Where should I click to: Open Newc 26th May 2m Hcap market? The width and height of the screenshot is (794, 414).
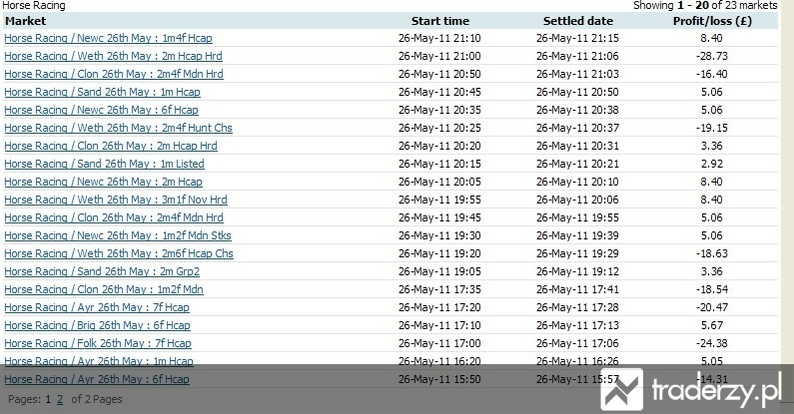pyautogui.click(x=103, y=182)
